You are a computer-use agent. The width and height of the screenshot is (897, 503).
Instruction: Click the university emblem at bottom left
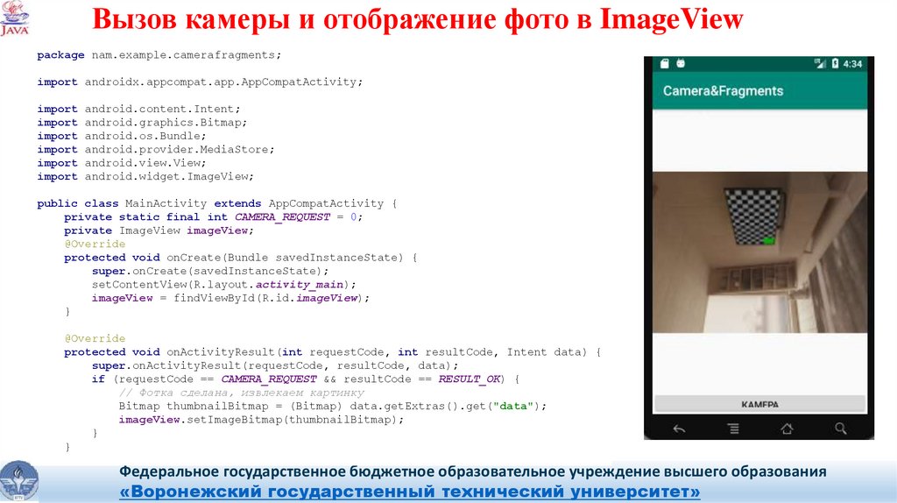coord(18,481)
